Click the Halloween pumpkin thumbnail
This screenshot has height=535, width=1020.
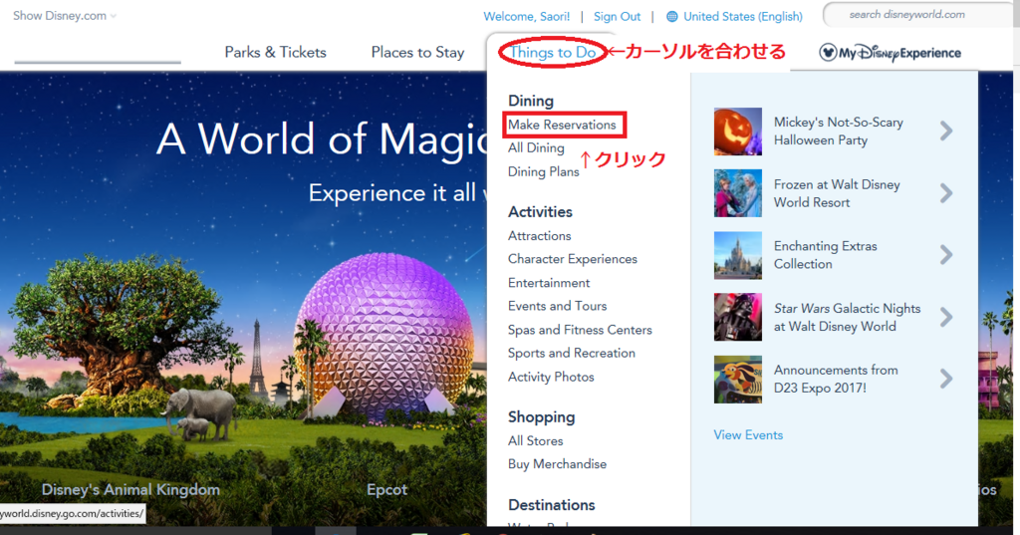click(738, 132)
